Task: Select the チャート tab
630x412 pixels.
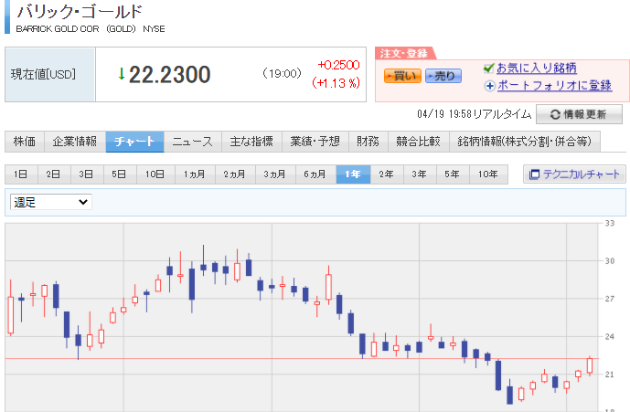Action: pos(134,142)
